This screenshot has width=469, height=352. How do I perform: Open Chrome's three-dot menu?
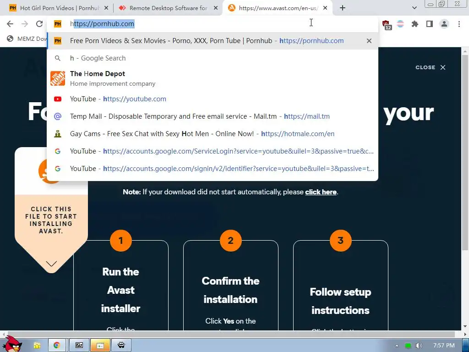tap(459, 24)
